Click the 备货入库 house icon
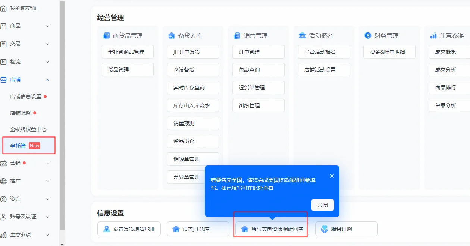Viewport: 470px width, 246px height. point(172,35)
